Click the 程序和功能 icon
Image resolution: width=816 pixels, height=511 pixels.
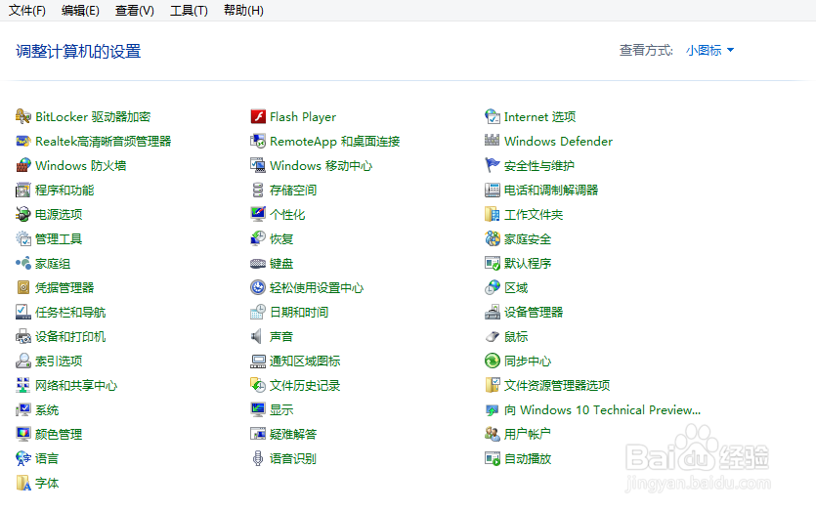22,190
